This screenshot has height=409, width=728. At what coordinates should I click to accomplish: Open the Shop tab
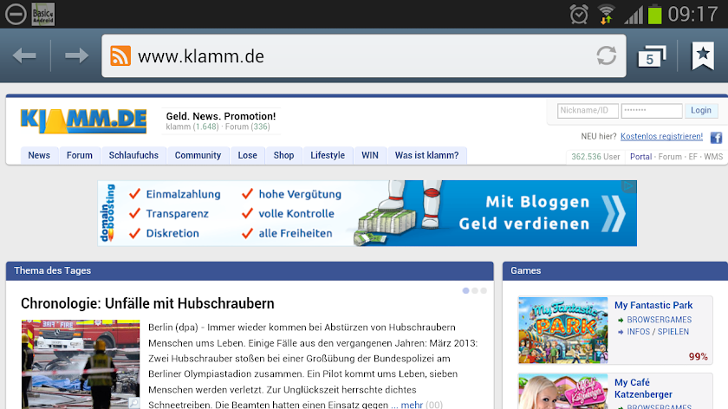(283, 155)
